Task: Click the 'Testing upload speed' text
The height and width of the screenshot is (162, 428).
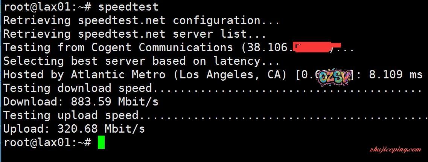Action: click(x=71, y=115)
